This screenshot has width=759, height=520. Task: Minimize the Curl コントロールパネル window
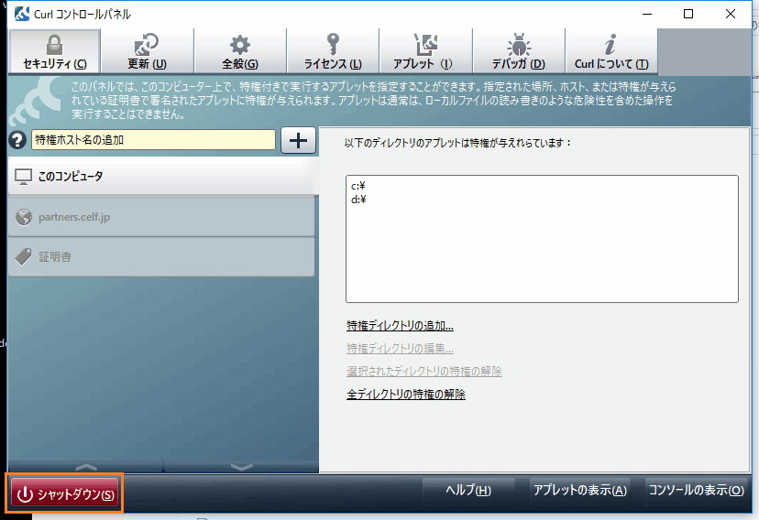pyautogui.click(x=647, y=14)
